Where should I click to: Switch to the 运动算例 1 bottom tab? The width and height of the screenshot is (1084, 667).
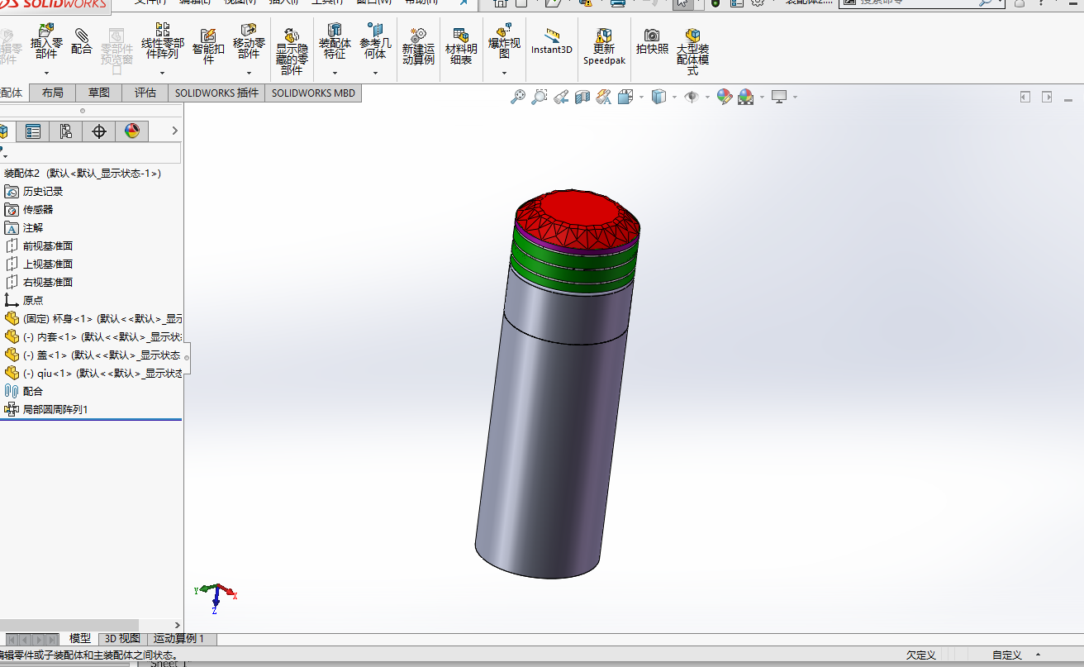(x=181, y=639)
